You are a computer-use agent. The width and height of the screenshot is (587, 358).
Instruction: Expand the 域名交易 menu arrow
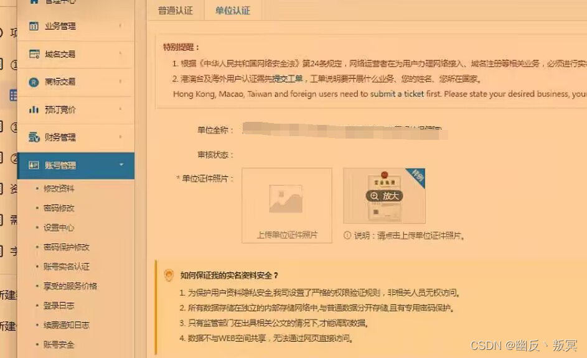click(120, 53)
